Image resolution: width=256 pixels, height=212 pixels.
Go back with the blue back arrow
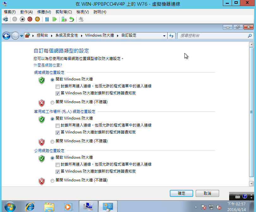coord(6,36)
